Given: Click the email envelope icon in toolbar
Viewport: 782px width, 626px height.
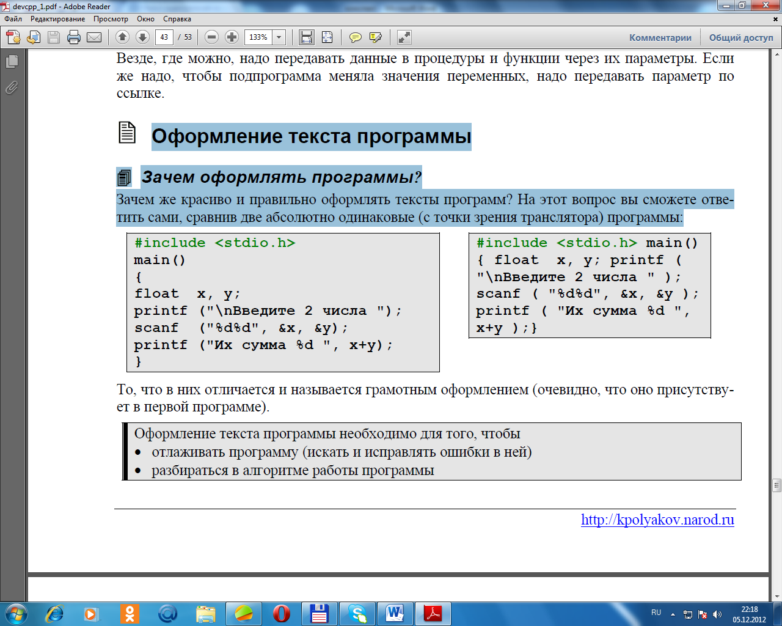Looking at the screenshot, I should [94, 37].
